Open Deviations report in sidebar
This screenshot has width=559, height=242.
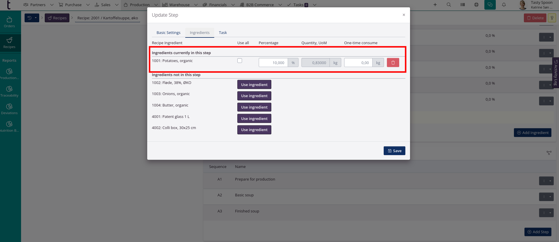tap(9, 109)
